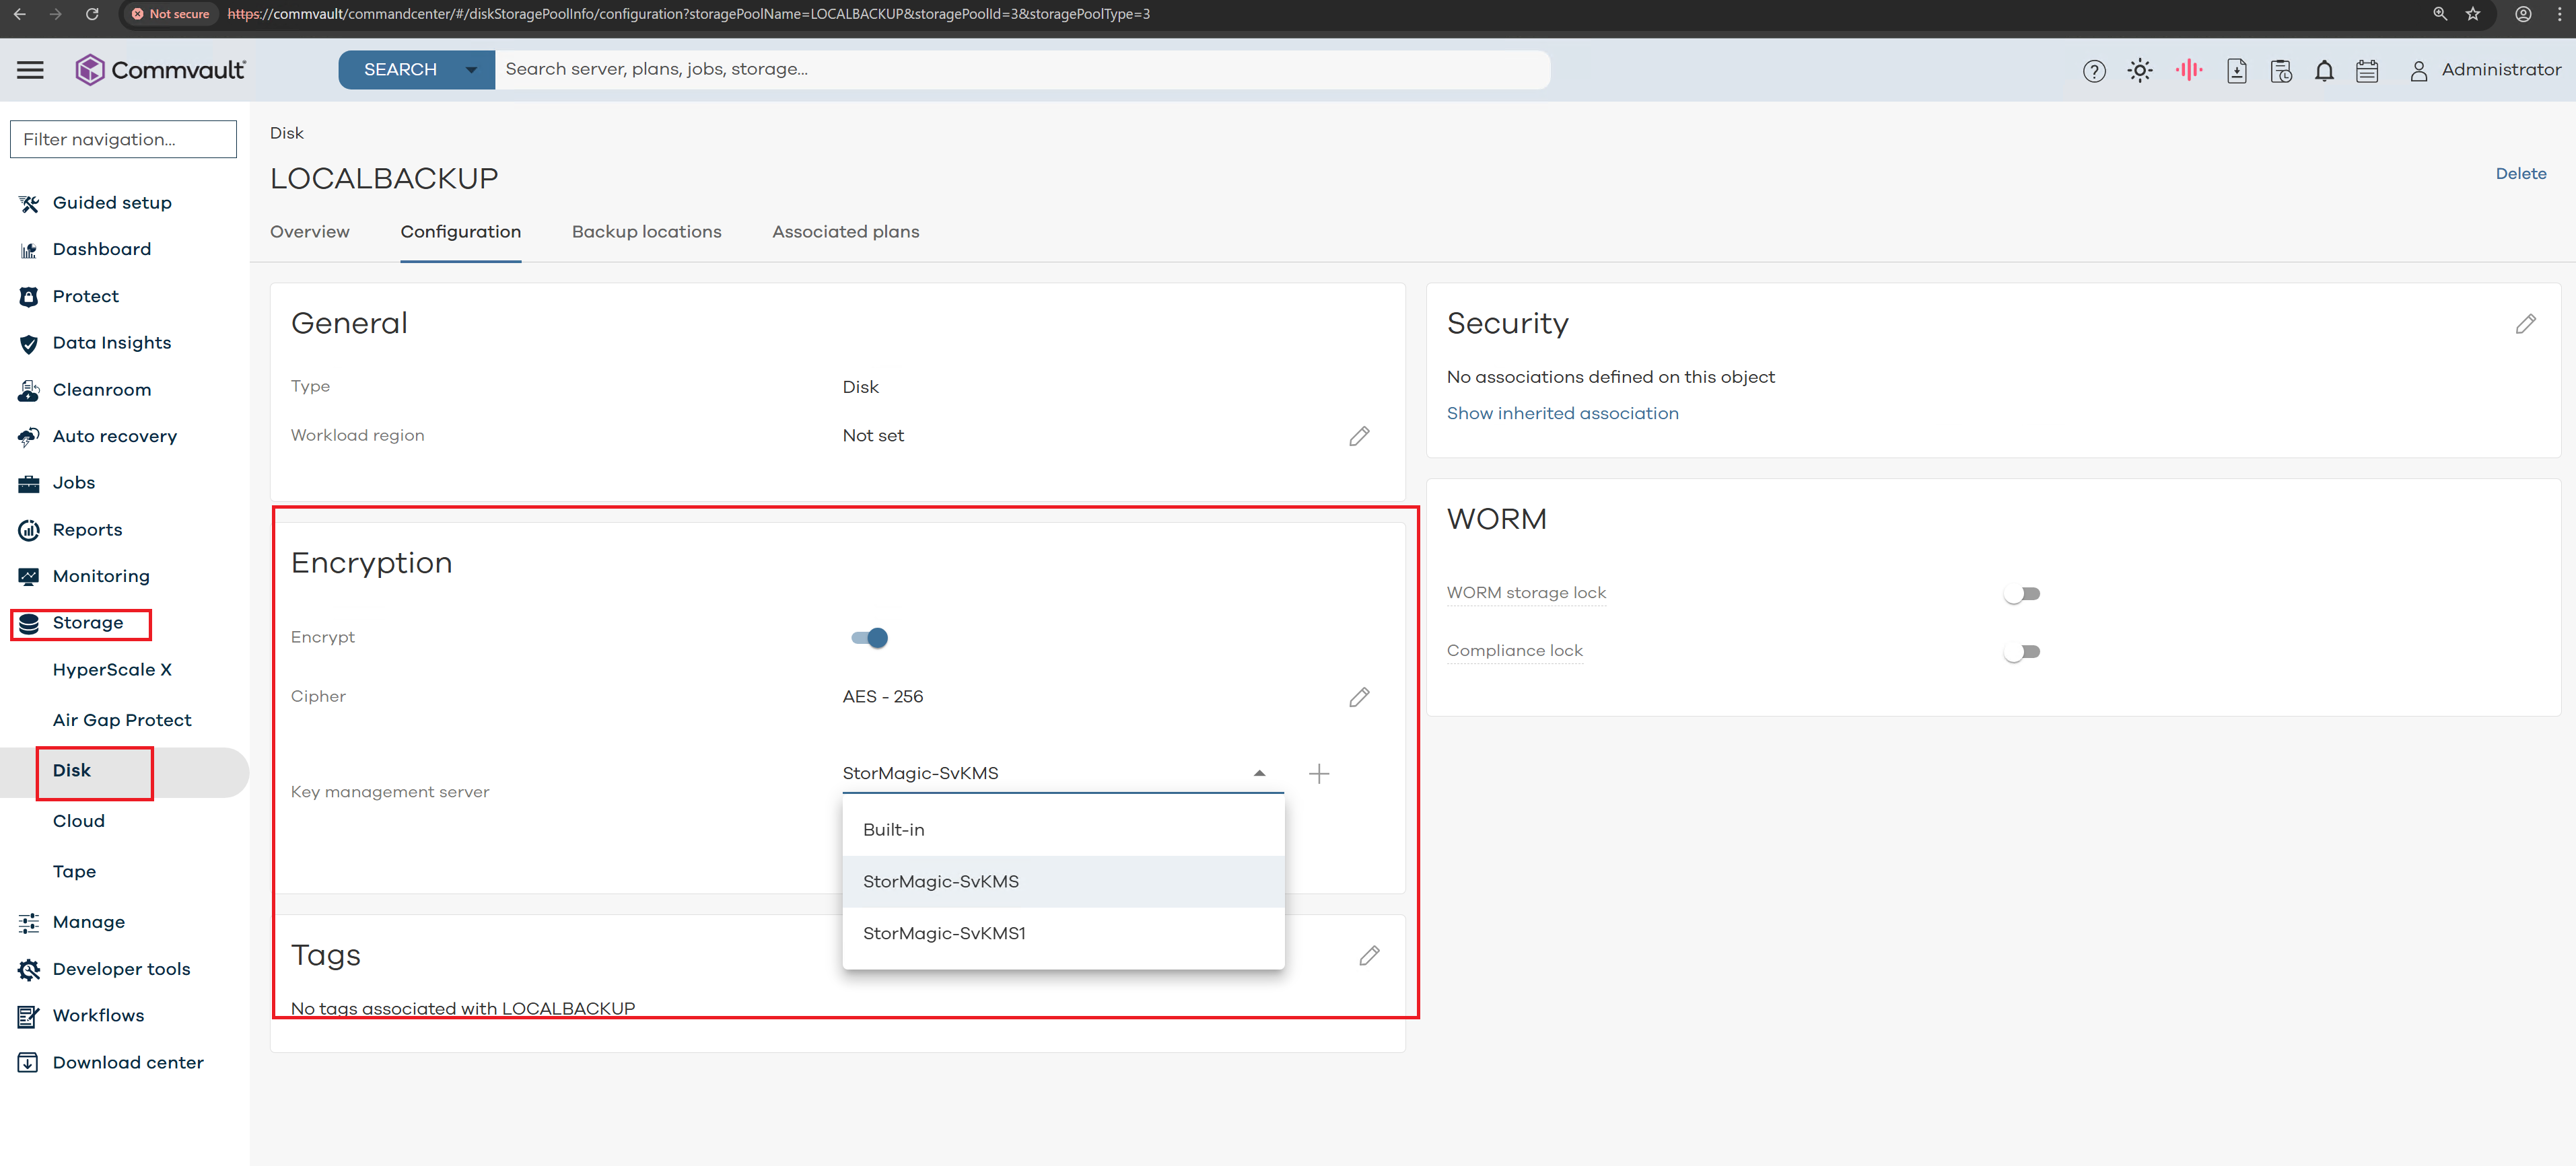Select HyperScale X under Storage

112,669
